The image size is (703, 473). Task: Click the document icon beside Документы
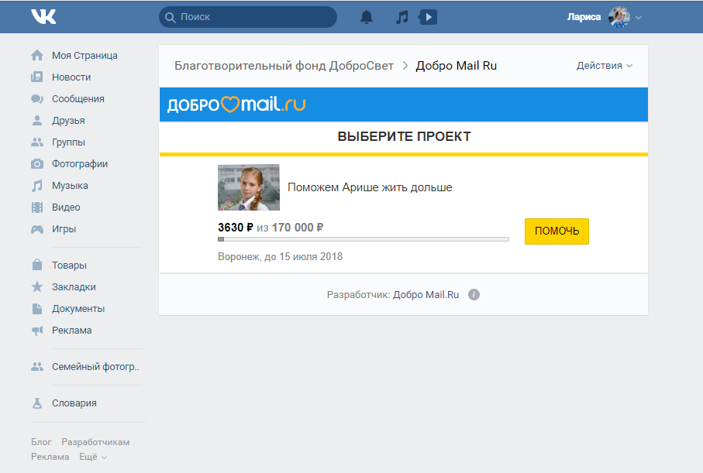(x=37, y=309)
